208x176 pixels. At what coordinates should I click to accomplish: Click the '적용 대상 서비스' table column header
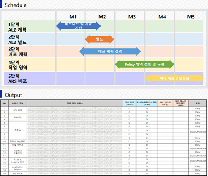(x=75, y=103)
